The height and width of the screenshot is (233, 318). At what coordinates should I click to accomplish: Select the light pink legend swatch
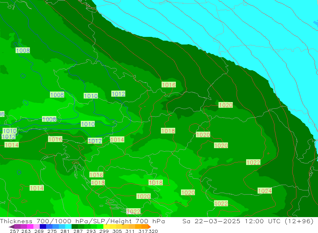tap(37, 226)
